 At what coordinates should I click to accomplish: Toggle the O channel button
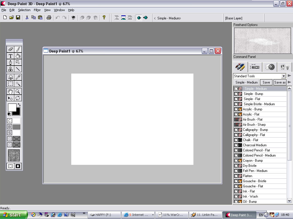pyautogui.click(x=9, y=145)
